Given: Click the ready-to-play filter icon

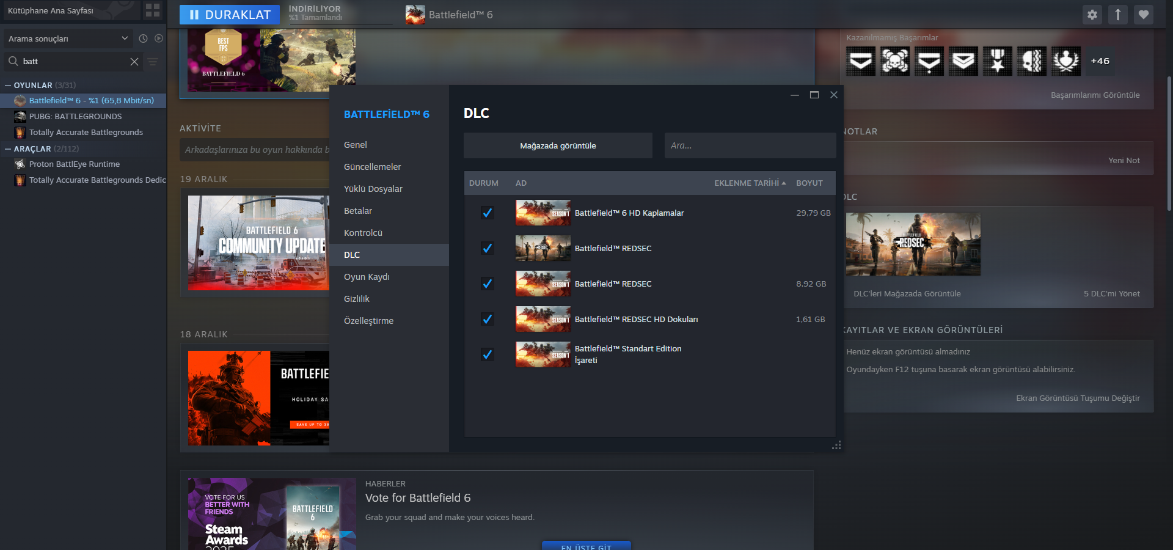Looking at the screenshot, I should [x=159, y=38].
